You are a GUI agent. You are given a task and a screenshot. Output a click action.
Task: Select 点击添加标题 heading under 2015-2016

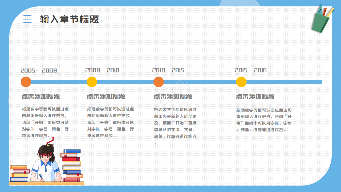pos(255,96)
